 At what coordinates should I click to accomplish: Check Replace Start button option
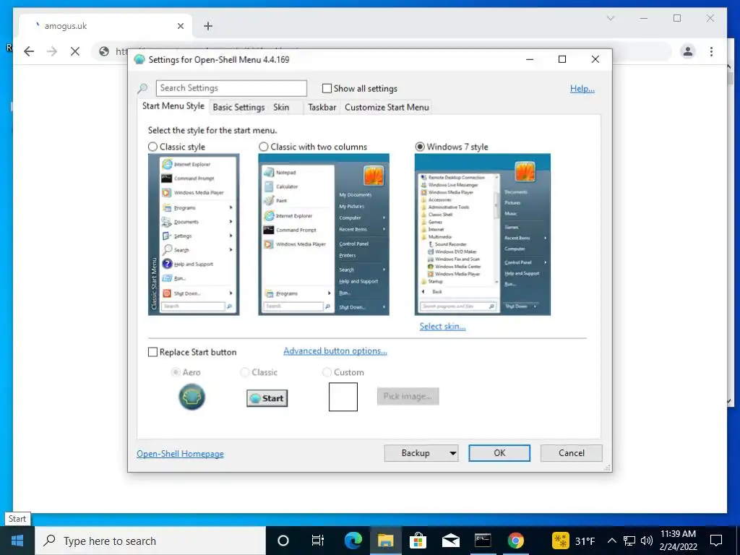pos(152,352)
